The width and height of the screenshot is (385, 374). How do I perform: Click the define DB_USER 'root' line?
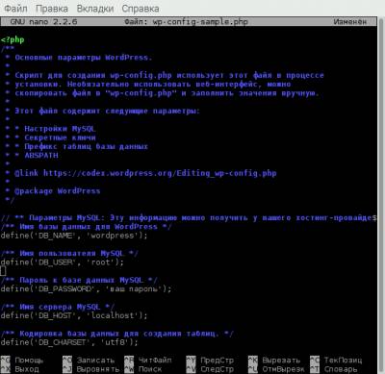click(x=63, y=262)
